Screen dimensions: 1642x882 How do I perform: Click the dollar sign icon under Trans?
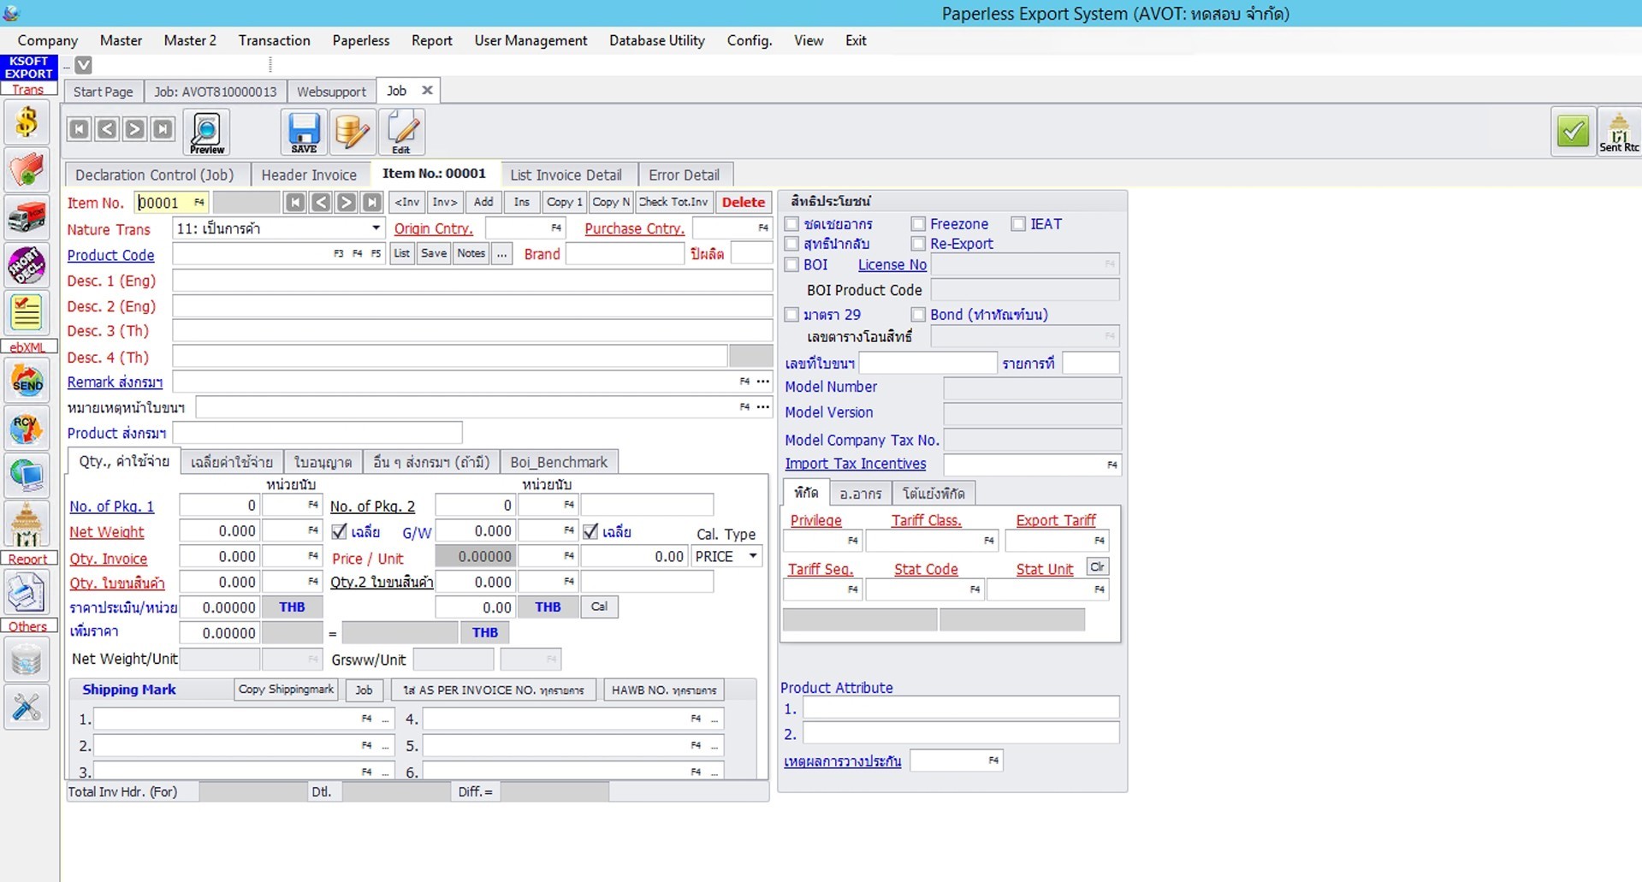(x=27, y=122)
